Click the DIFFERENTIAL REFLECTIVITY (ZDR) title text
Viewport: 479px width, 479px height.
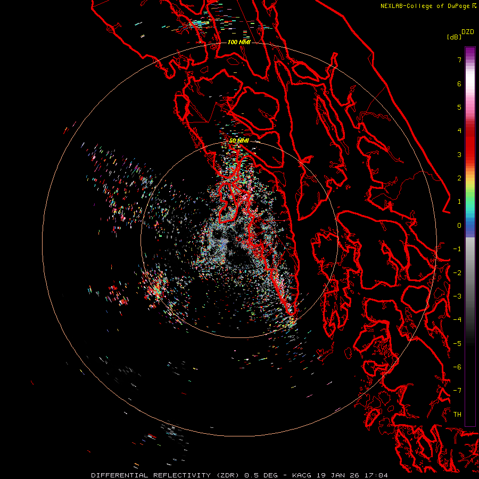click(166, 475)
